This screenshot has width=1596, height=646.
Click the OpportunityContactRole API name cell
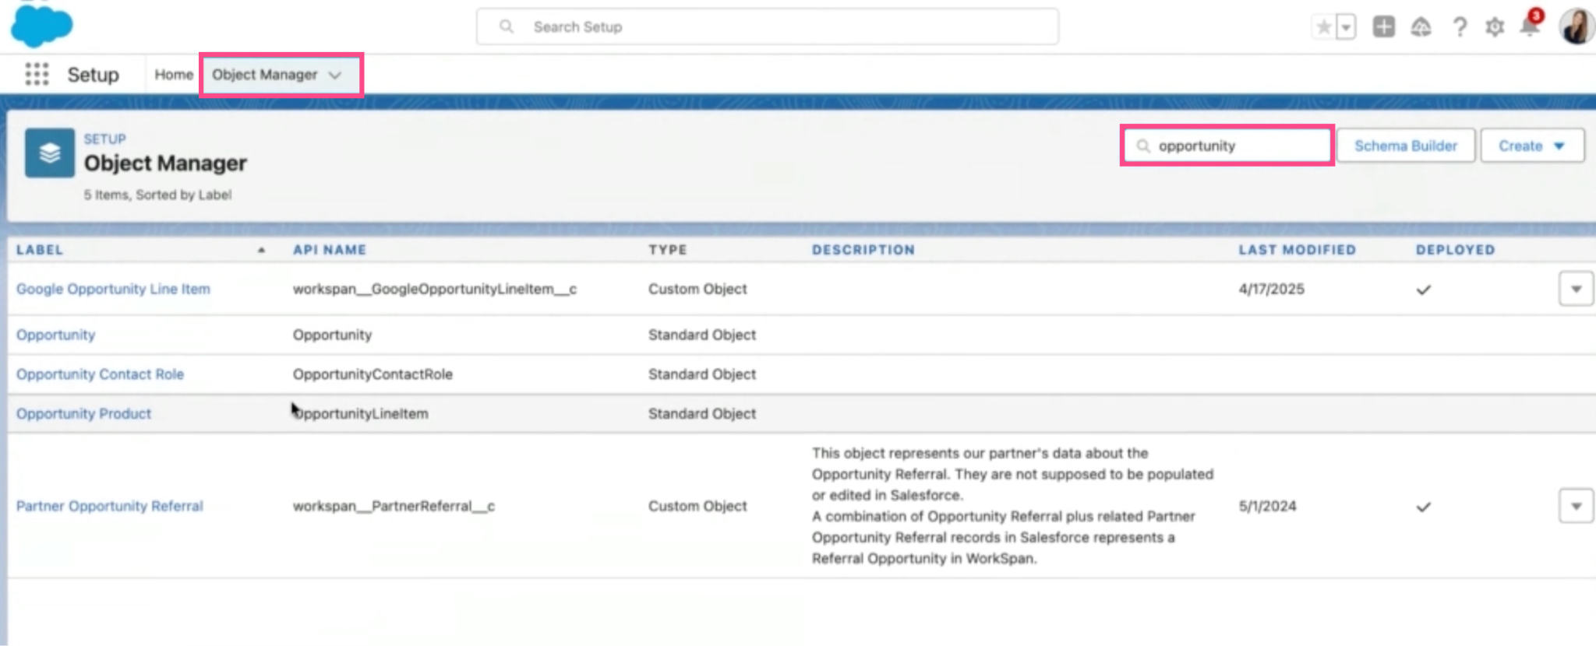[x=373, y=374]
